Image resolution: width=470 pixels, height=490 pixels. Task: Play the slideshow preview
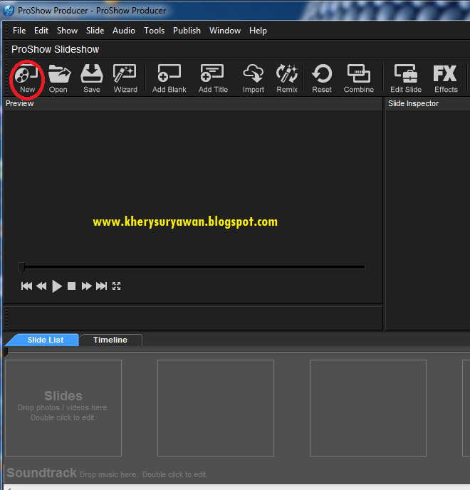tap(56, 286)
